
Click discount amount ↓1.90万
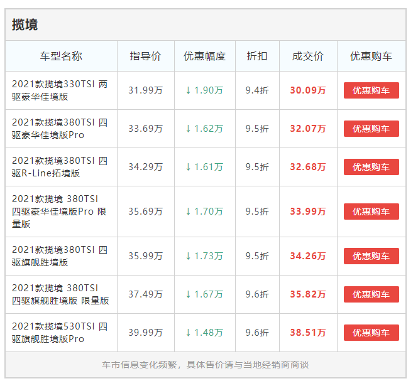[204, 90]
